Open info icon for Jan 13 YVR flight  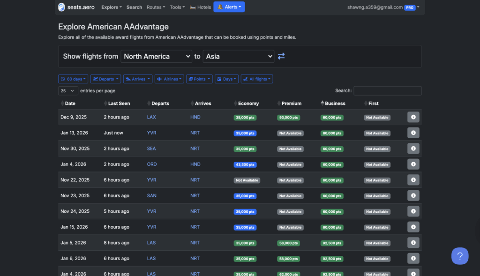click(x=413, y=133)
